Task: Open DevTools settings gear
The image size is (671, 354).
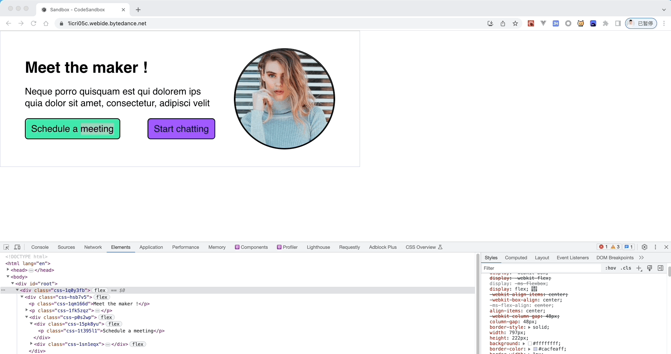Action: 645,247
